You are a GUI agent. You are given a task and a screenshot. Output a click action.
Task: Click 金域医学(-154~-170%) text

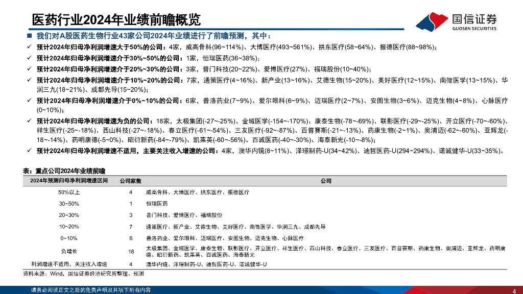pyautogui.click(x=275, y=121)
